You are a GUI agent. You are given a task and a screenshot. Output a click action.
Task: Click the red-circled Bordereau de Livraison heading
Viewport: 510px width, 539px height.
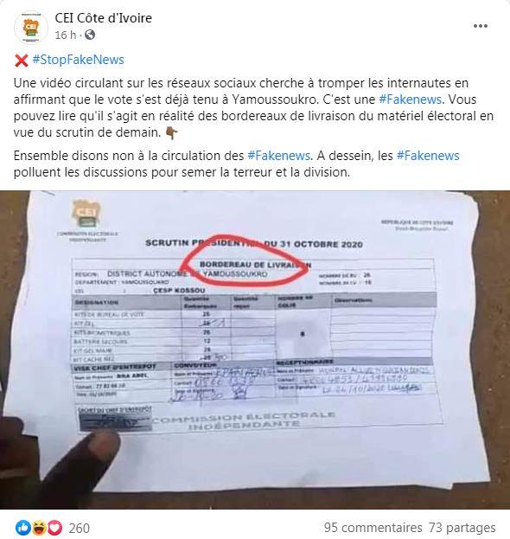point(255,265)
